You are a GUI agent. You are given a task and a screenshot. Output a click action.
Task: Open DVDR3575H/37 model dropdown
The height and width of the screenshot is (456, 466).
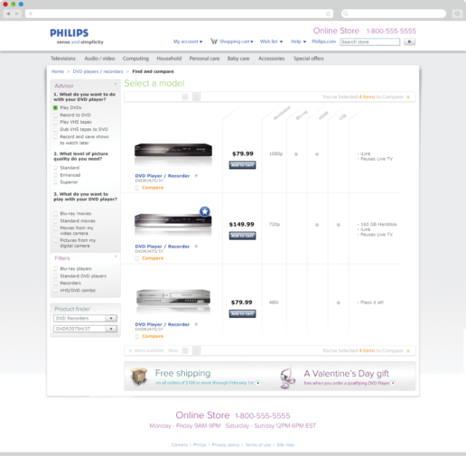coord(85,329)
